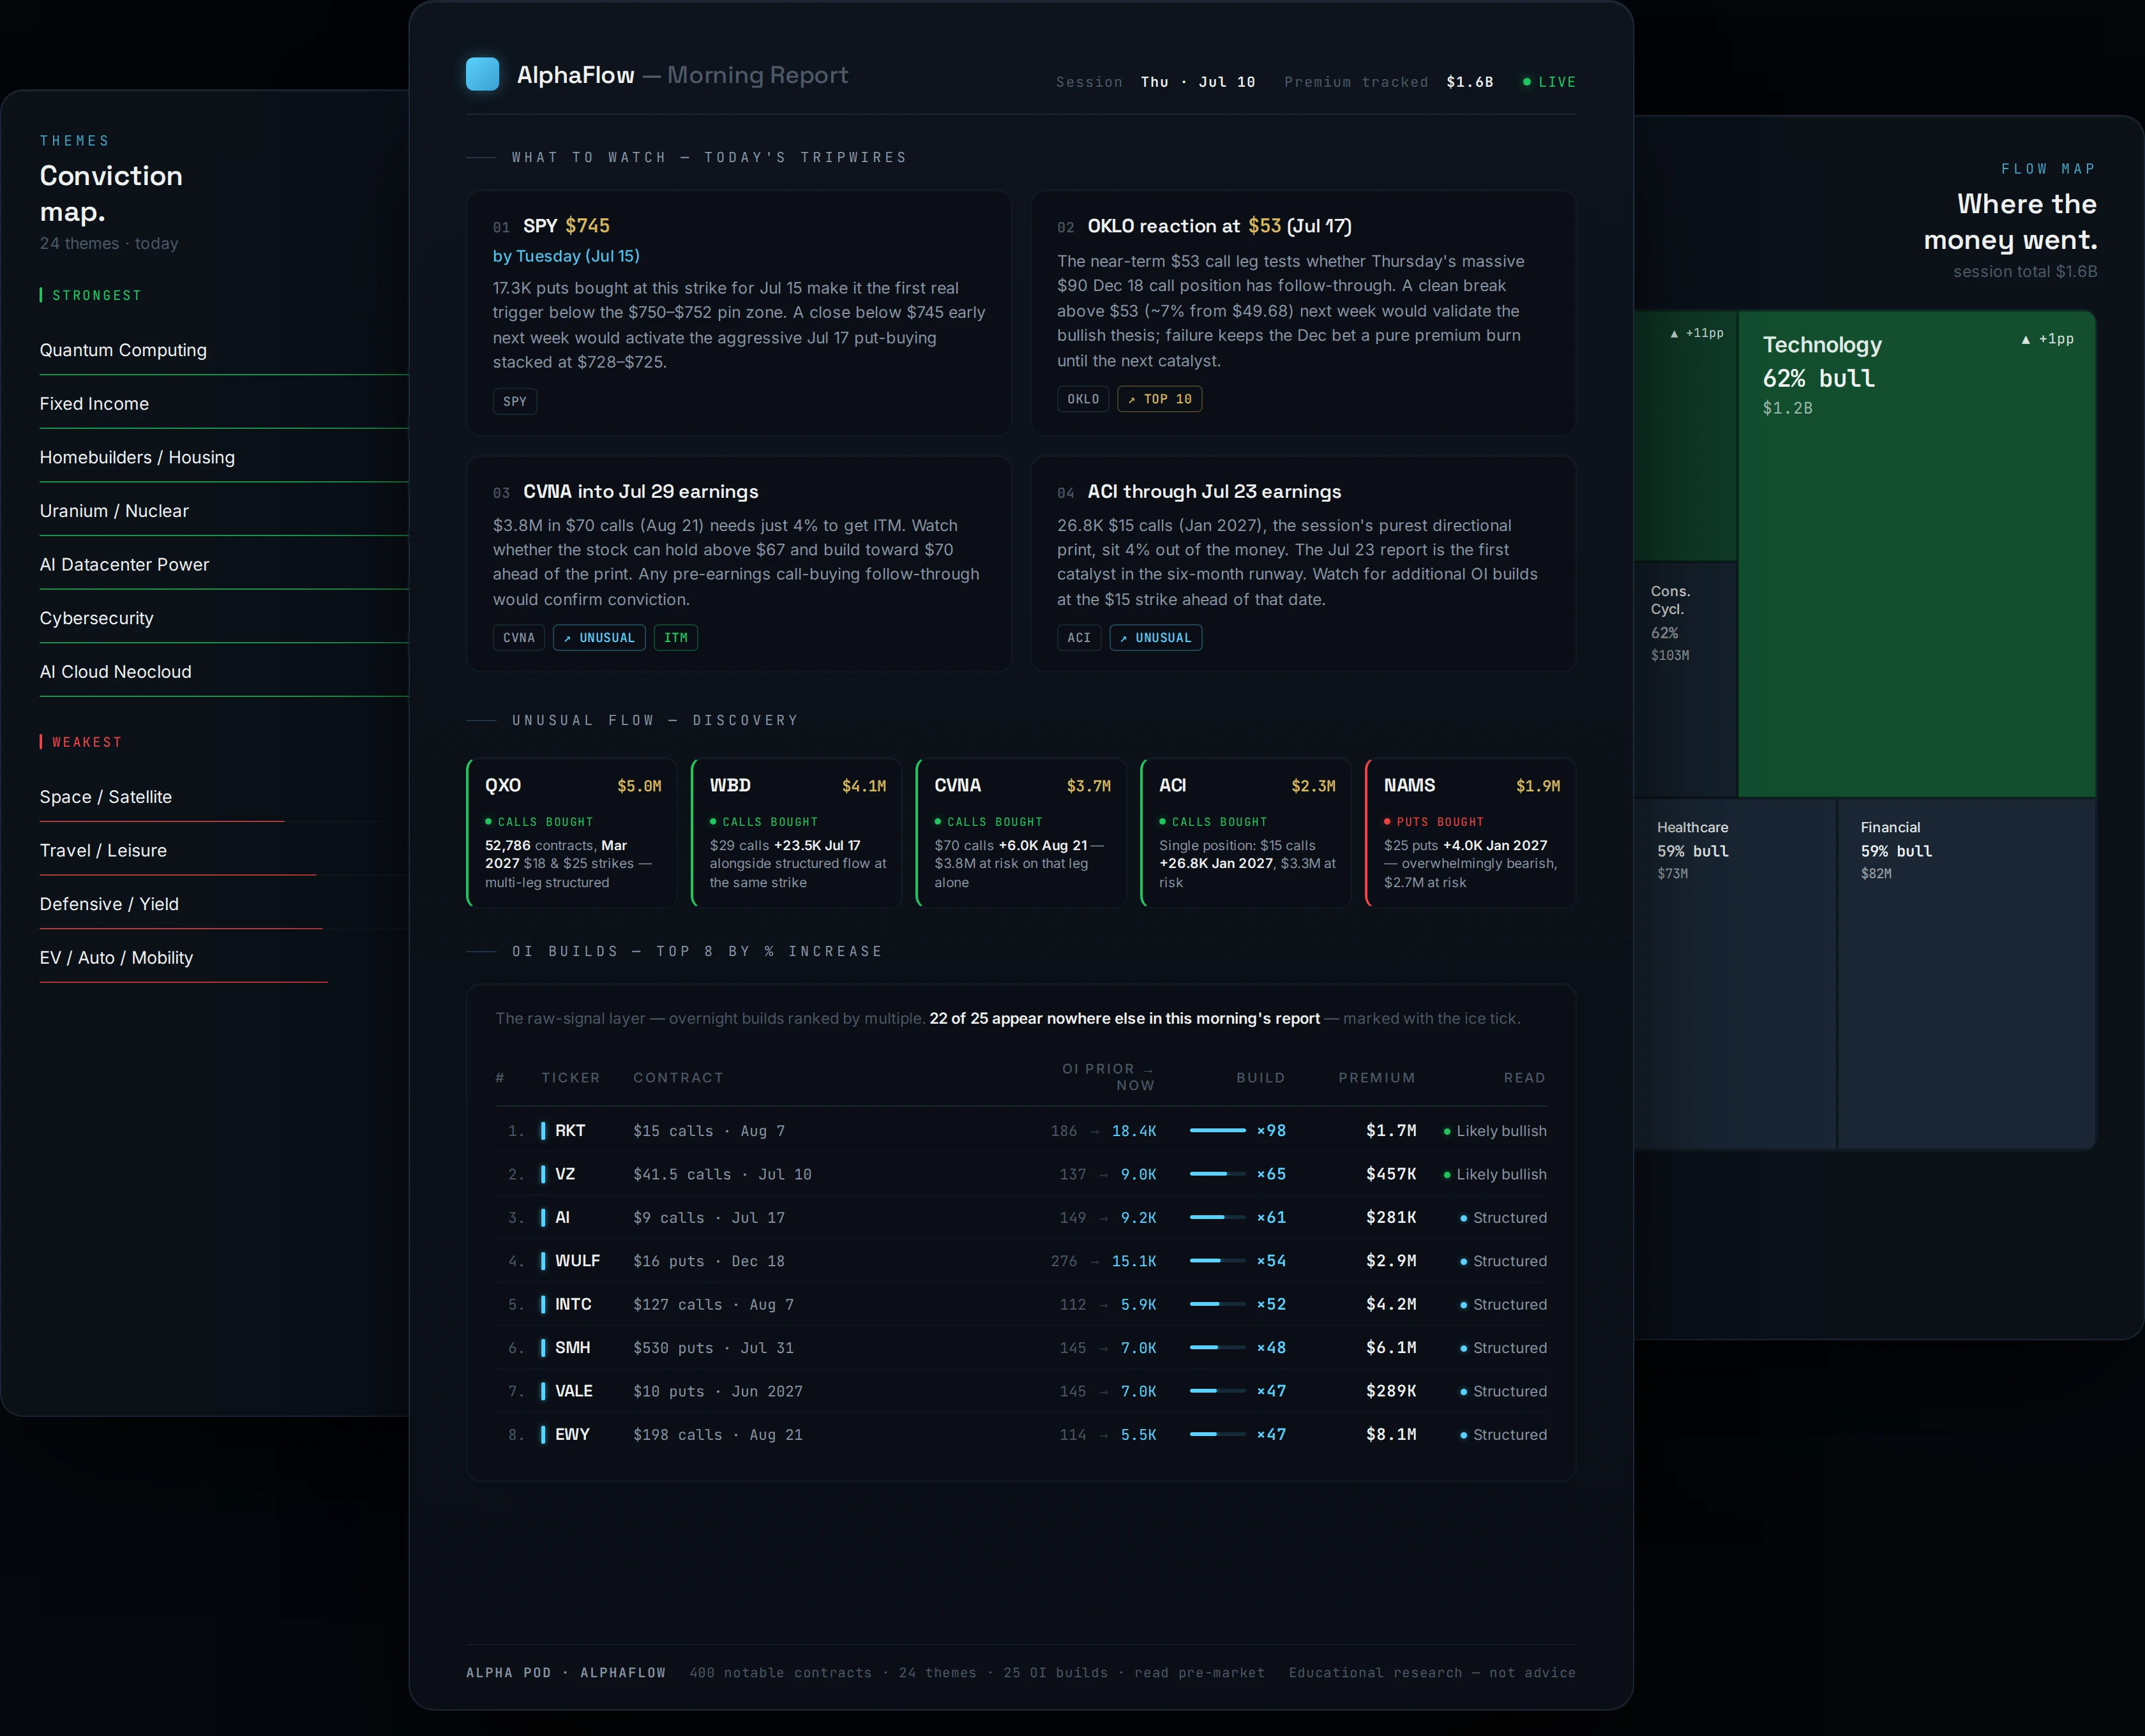Click the BUILD column header
Image resolution: width=2145 pixels, height=1736 pixels.
(x=1260, y=1078)
